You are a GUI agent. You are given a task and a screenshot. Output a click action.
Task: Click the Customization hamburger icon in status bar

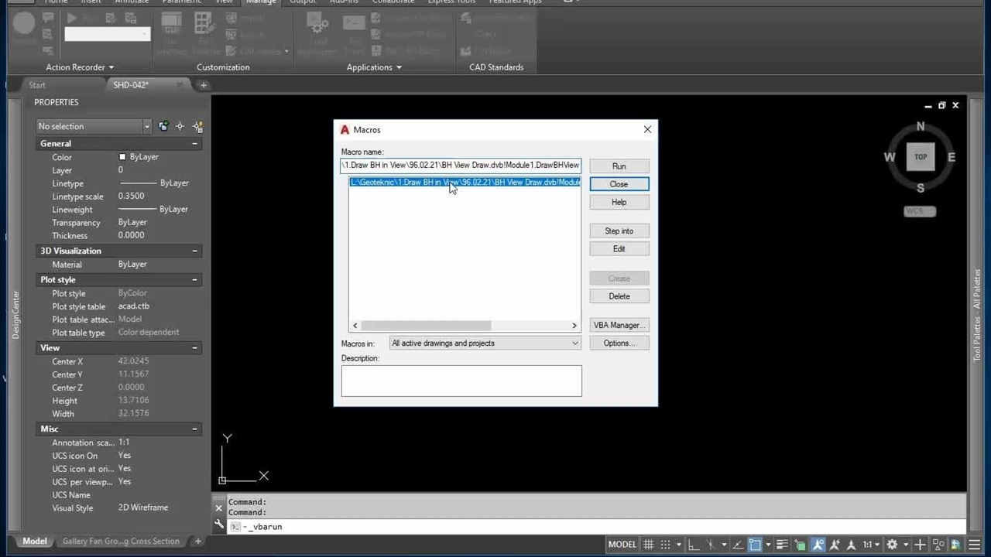[974, 545]
